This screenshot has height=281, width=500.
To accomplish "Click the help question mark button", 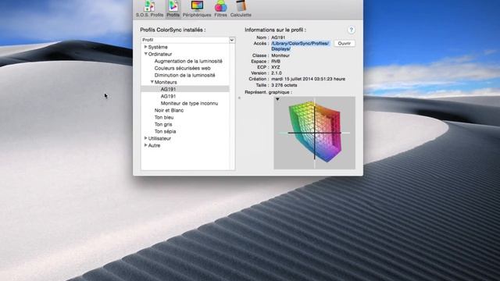I will point(351,30).
